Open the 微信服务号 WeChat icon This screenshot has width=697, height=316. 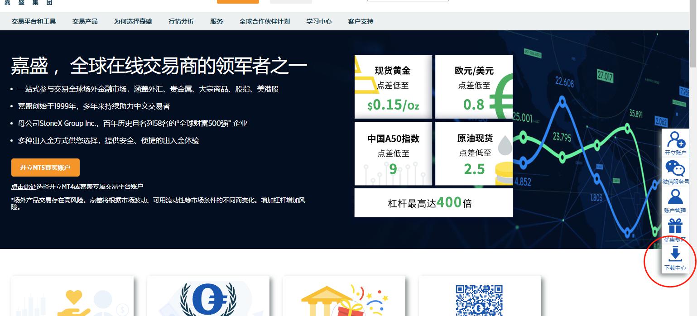click(x=675, y=170)
